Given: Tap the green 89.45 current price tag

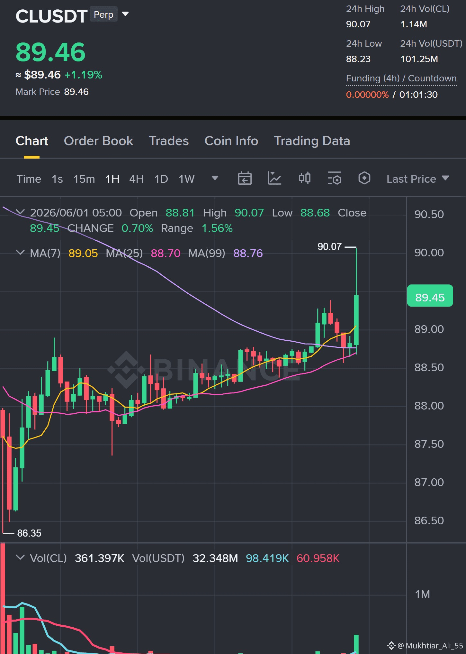Looking at the screenshot, I should pyautogui.click(x=430, y=296).
